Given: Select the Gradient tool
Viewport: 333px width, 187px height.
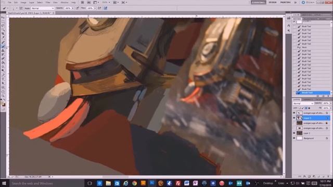Looking at the screenshot, I should coord(3,63).
